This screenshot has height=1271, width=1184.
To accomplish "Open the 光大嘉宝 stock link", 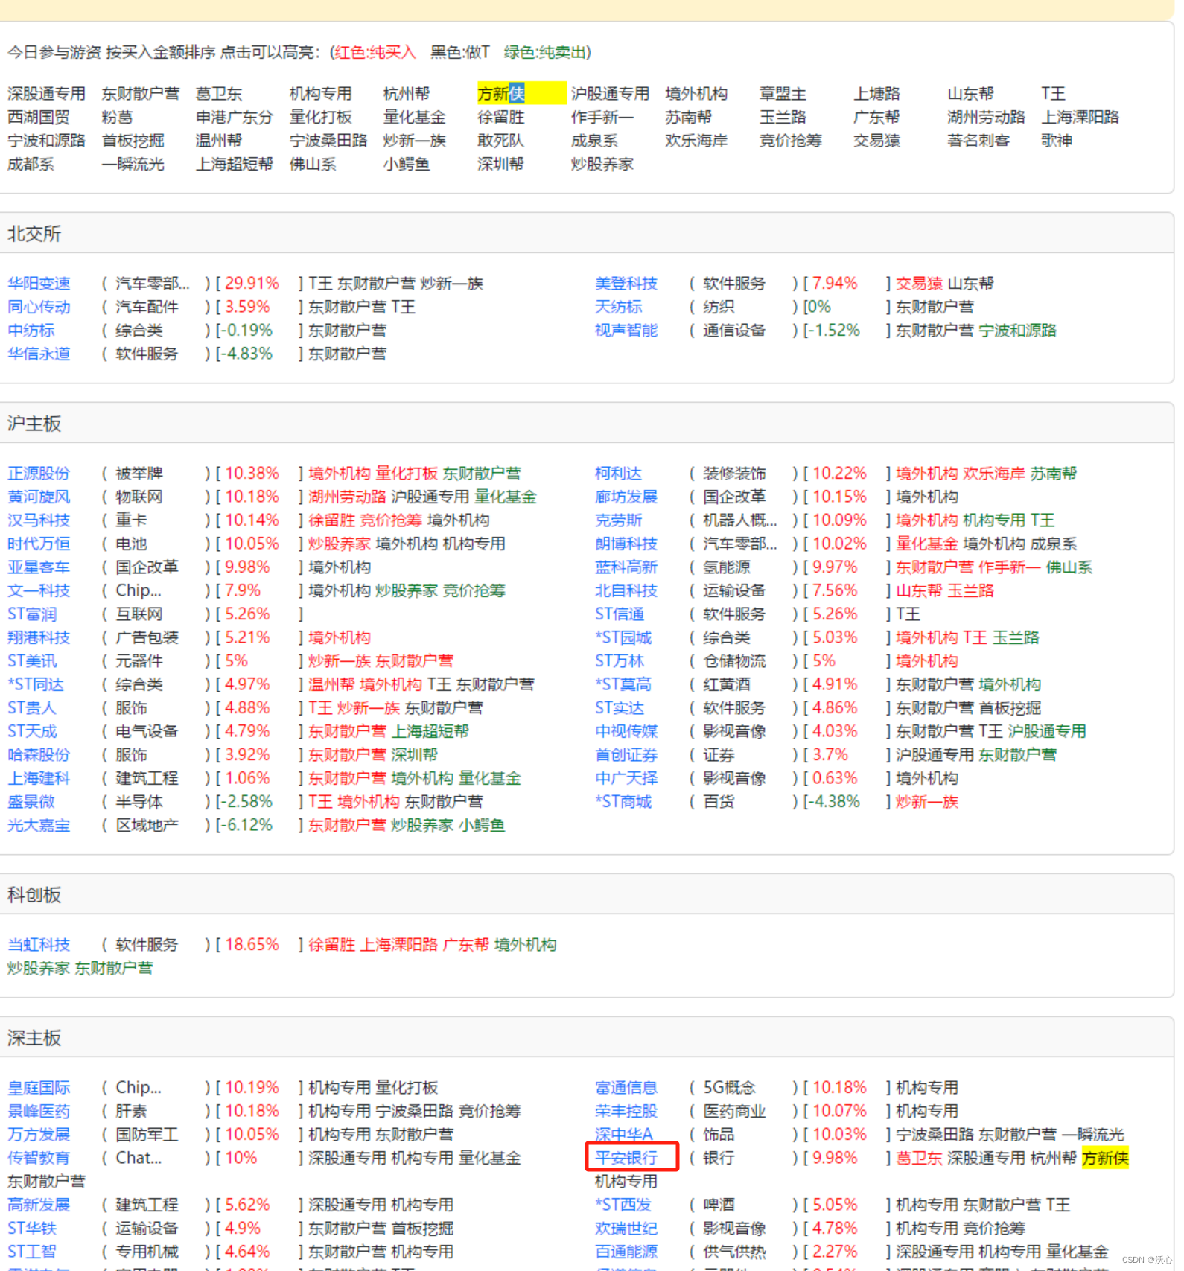I will tap(39, 825).
